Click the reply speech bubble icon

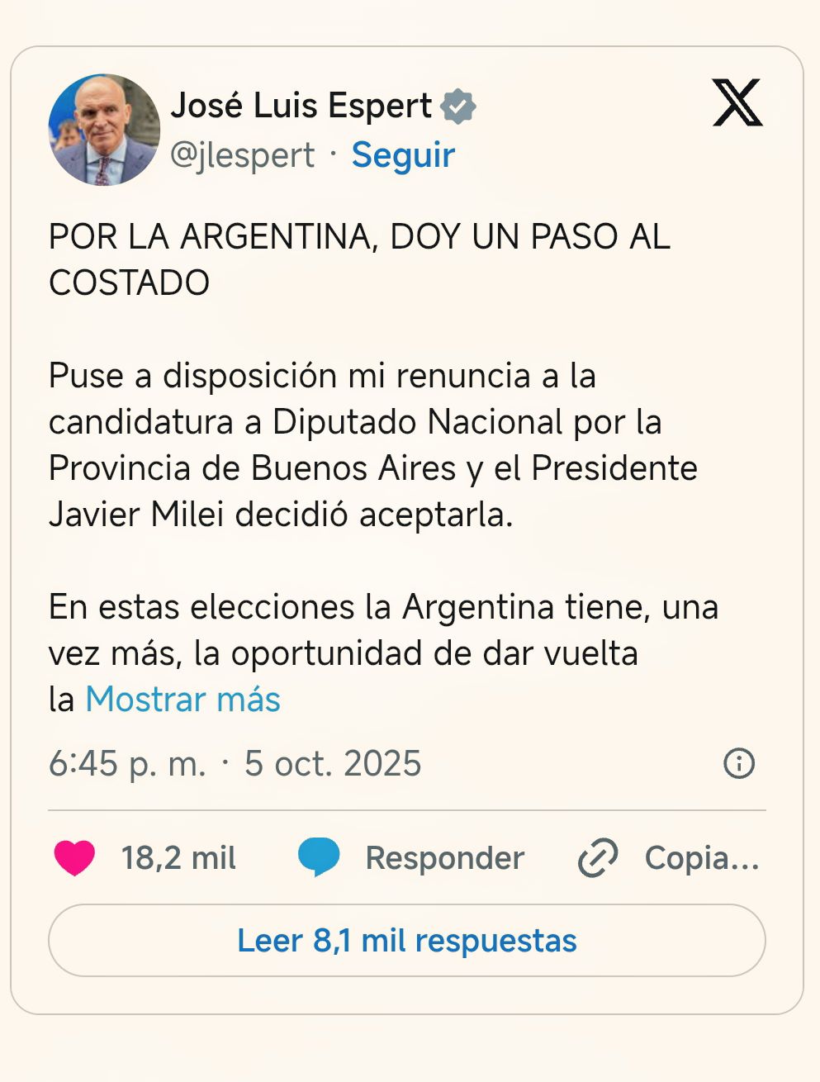point(318,858)
